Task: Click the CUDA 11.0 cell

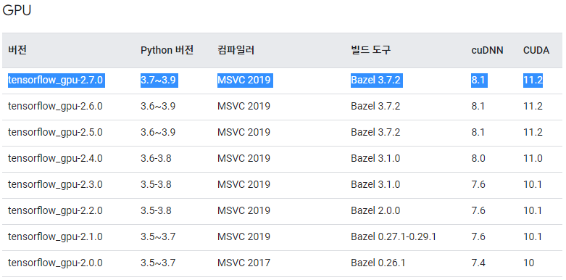Action: point(533,159)
